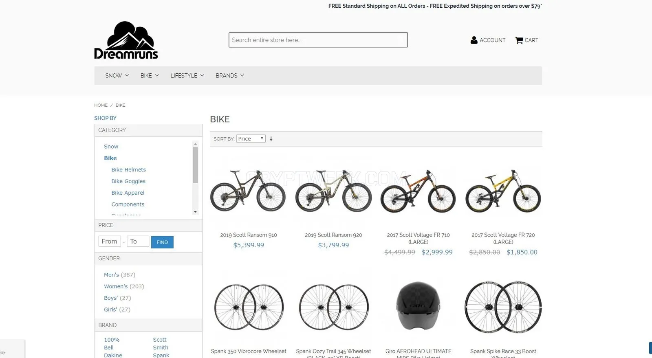
Task: Click the $2,999.99 sale price
Action: (x=437, y=252)
